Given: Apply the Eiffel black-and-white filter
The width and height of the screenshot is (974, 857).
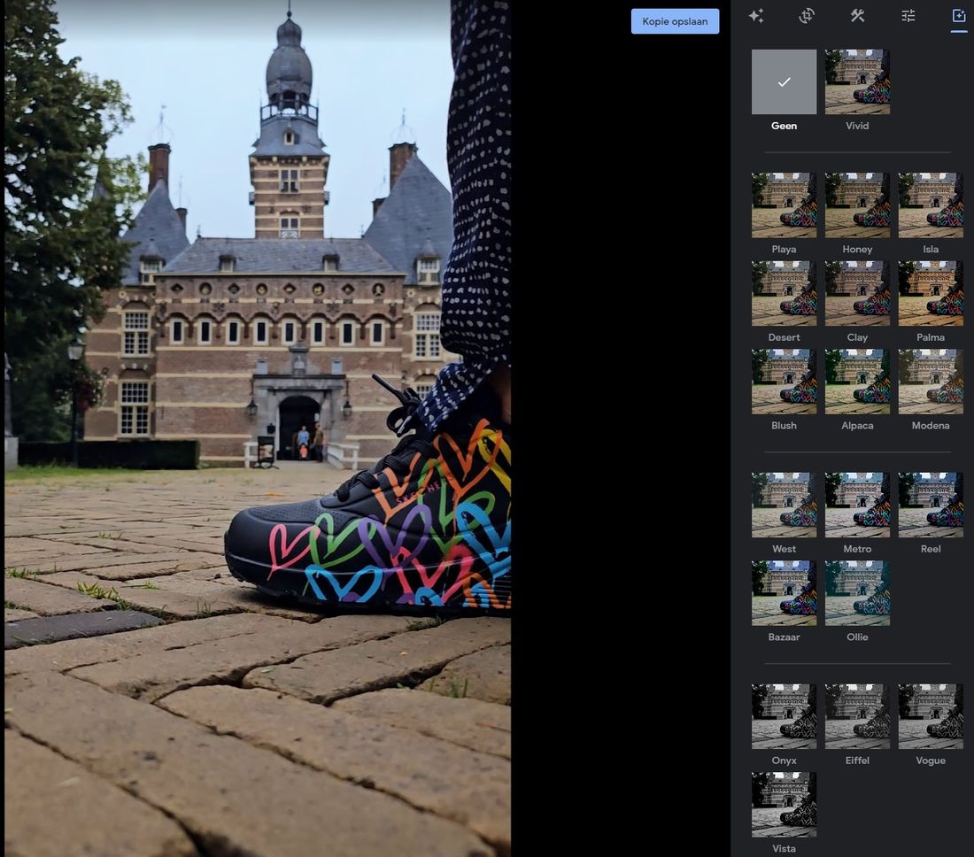Looking at the screenshot, I should tap(857, 716).
